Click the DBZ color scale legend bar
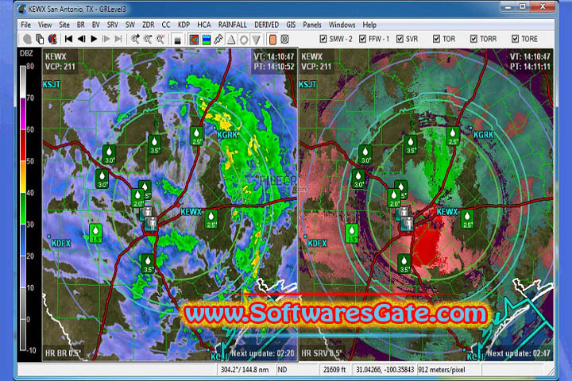 click(x=23, y=208)
